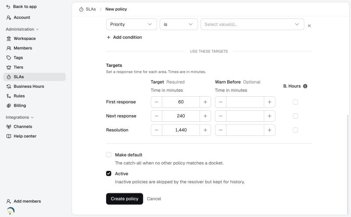Click the stopwatch icon in SLAs breadcrumb
This screenshot has height=217, width=351.
pyautogui.click(x=81, y=9)
